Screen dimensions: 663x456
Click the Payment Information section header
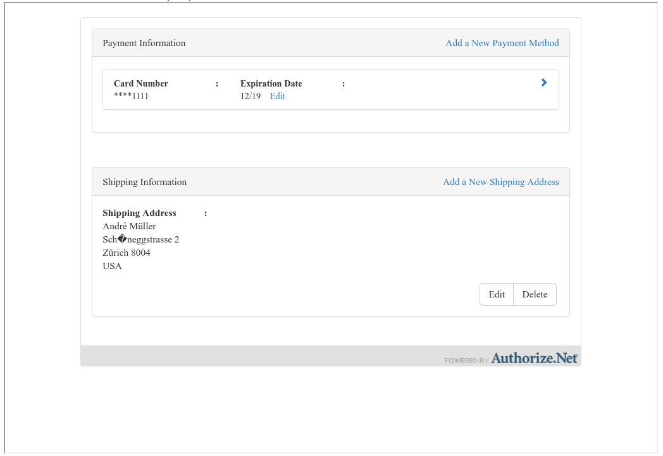(x=144, y=43)
